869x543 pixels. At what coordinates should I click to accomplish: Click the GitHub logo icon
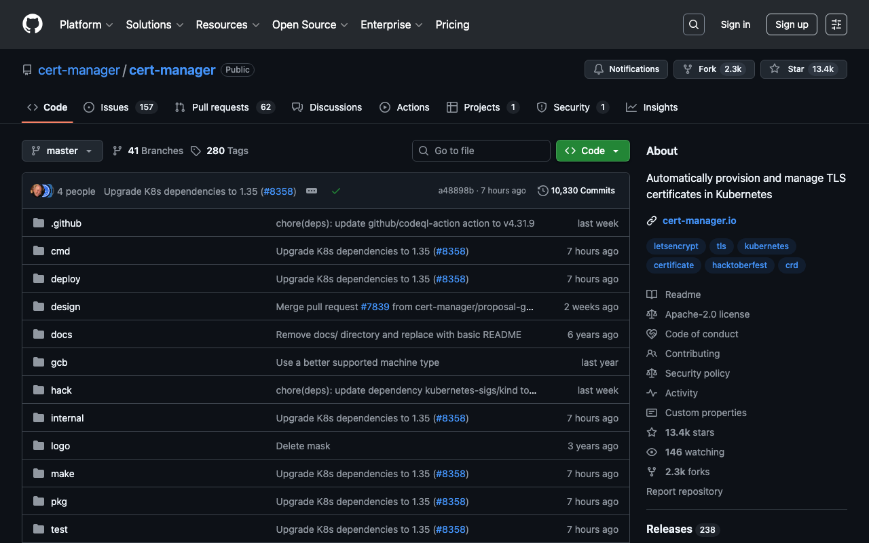click(x=33, y=24)
